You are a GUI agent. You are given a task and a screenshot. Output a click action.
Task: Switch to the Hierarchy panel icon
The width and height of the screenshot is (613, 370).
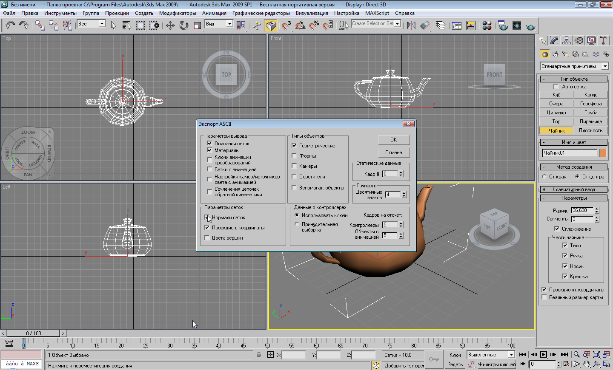pyautogui.click(x=567, y=40)
